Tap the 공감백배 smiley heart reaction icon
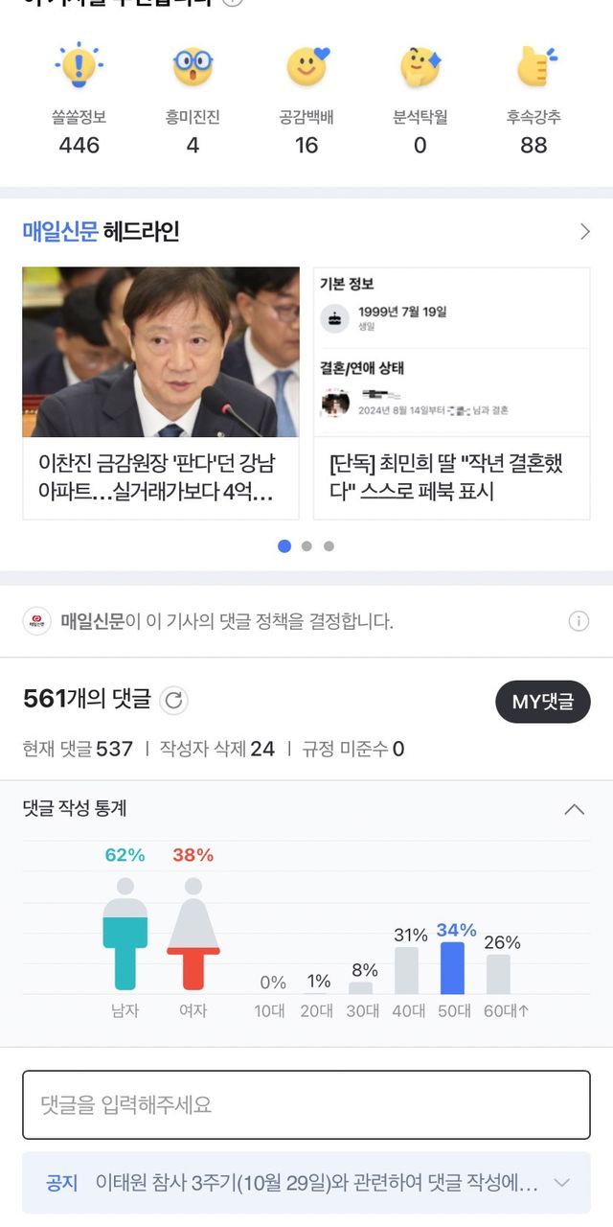Viewport: 613px width, 1227px height. (x=306, y=66)
